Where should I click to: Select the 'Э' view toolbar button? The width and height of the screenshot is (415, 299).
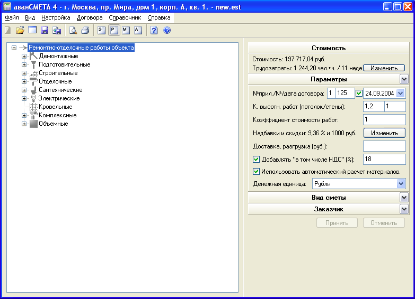click(102, 30)
